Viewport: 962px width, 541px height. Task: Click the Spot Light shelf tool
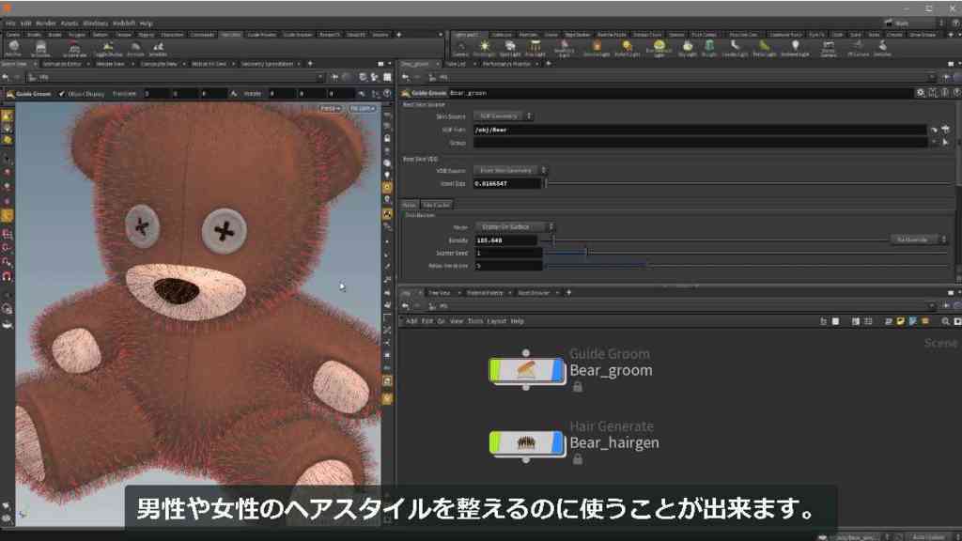point(510,48)
